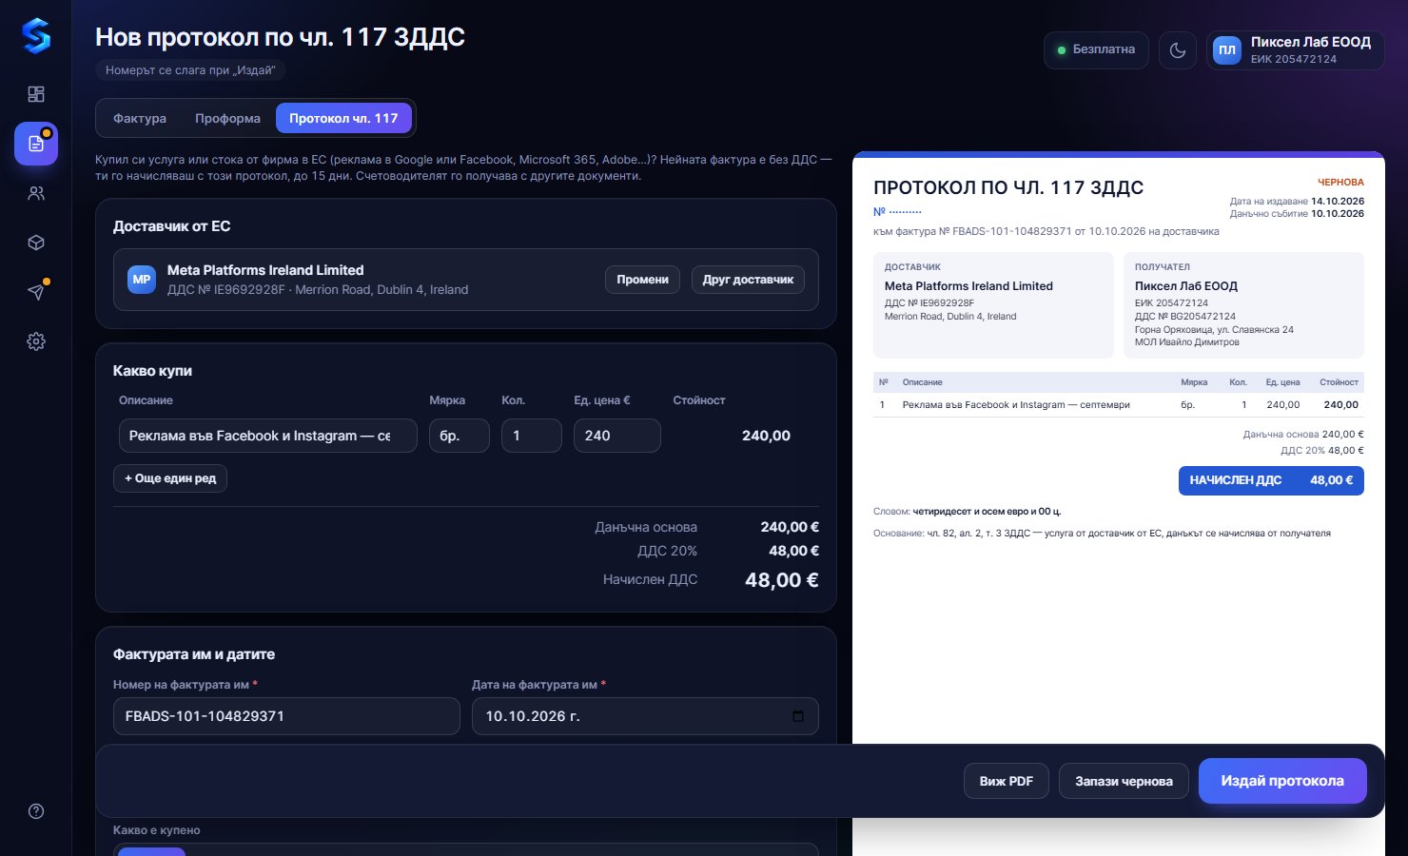Open the Пиксел Лаб ЕООД company switcher

(1295, 50)
